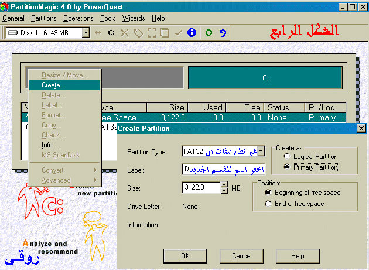The image size is (369, 270).
Task: Click the PartitionMagic title bar app icon
Action: click(4, 7)
